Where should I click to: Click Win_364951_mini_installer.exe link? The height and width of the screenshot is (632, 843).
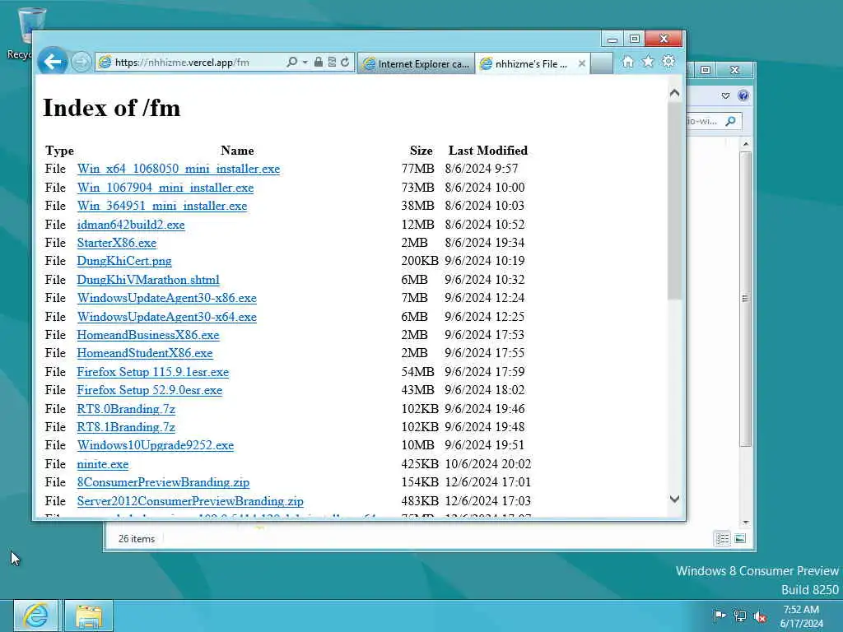[162, 206]
